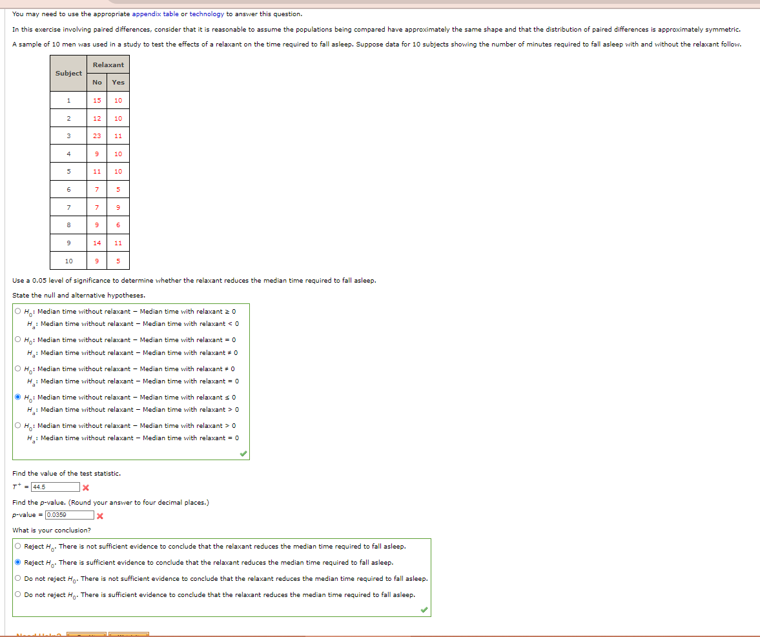Image resolution: width=760 pixels, height=637 pixels.
Task: Select the hypothesis option with null > 0
Action: point(19,424)
